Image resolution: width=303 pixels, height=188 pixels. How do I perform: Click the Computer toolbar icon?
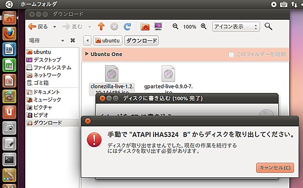pos(158,26)
